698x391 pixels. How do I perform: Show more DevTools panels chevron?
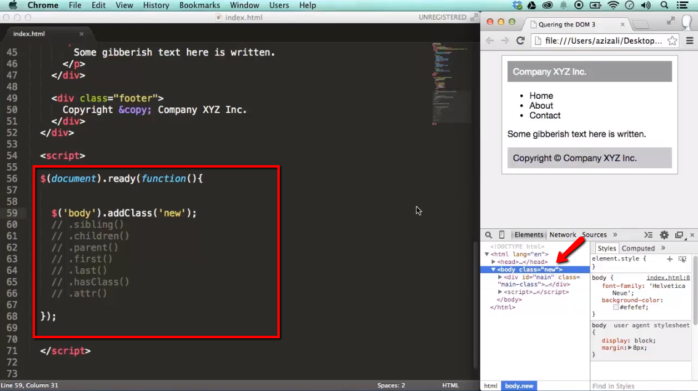[615, 235]
